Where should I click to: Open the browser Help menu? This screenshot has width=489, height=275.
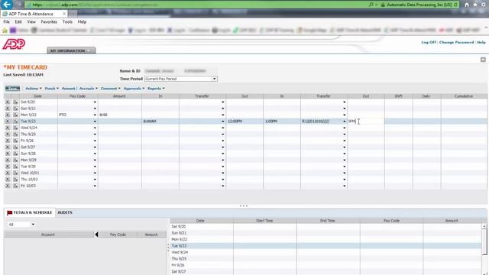[x=82, y=22]
